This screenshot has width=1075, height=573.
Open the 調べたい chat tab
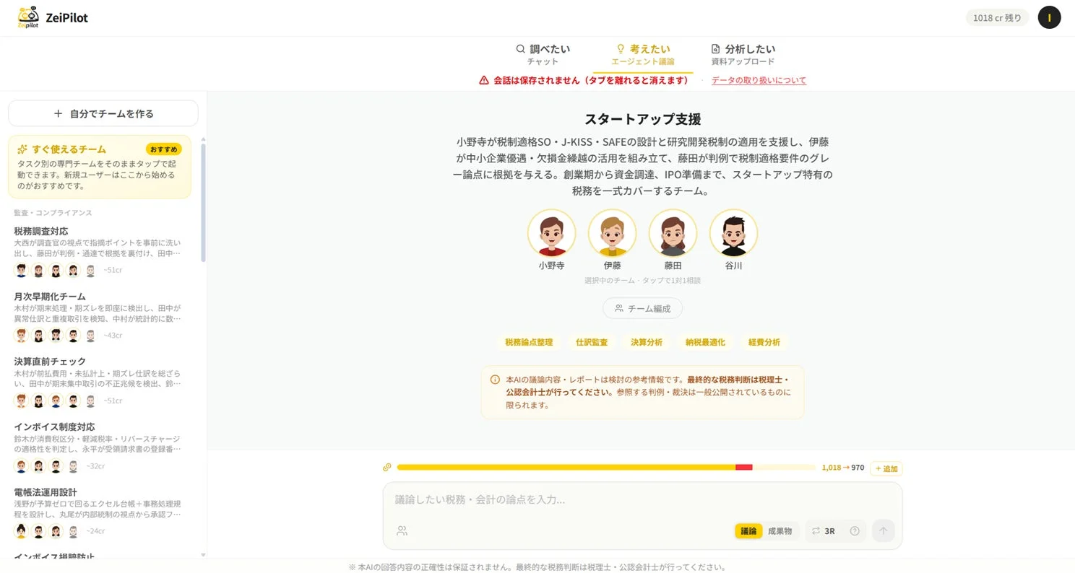pyautogui.click(x=543, y=55)
